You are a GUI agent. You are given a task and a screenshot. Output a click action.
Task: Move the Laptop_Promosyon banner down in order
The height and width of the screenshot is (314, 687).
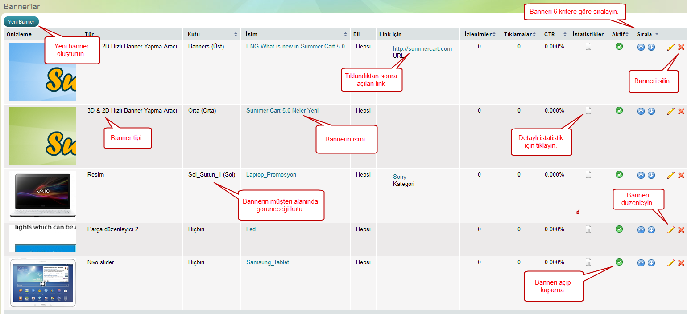click(651, 175)
